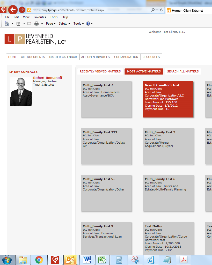Click the Read Mail envelope icon
Image resolution: width=212 pixels, height=265 pixels.
(x=29, y=24)
